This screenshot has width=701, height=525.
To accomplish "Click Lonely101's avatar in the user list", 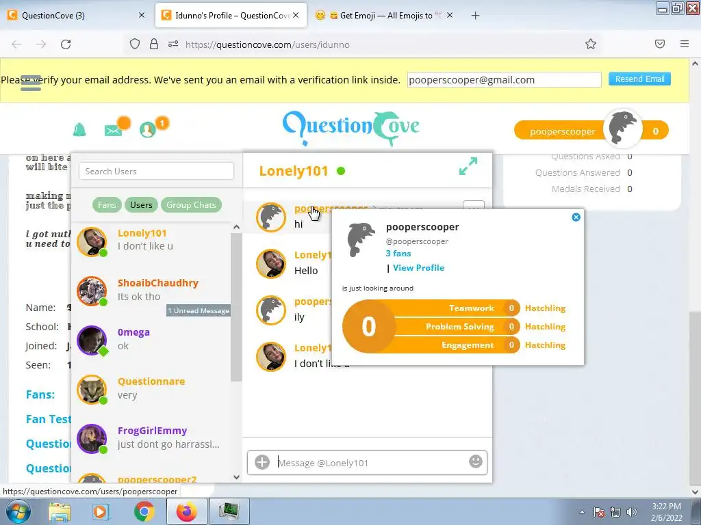I will coord(92,242).
